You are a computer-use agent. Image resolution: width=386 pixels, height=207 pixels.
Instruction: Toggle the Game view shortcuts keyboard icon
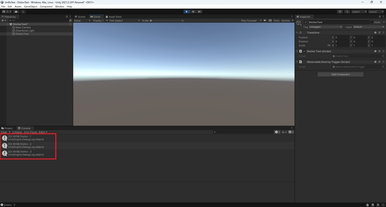[x=270, y=21]
